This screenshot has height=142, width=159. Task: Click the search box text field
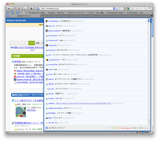140,8
